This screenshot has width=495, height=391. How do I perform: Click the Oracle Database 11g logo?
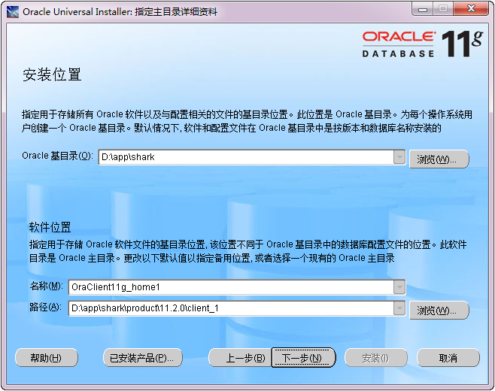(x=423, y=44)
